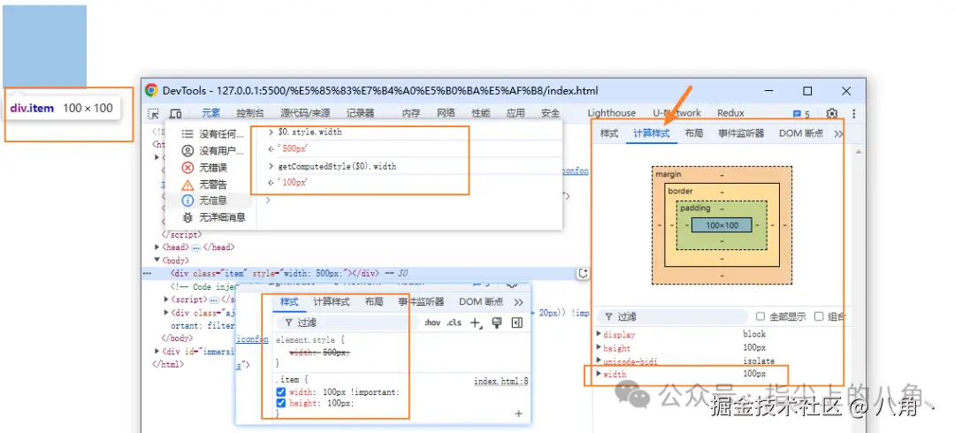Click the three-dot actions on selected div row
The image size is (955, 433).
tap(146, 273)
